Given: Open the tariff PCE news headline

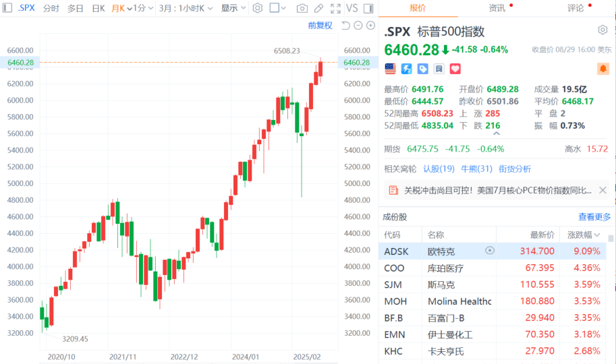Looking at the screenshot, I should point(498,191).
